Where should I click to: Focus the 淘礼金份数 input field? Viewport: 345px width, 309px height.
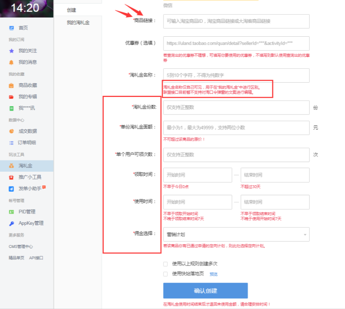[x=236, y=107]
